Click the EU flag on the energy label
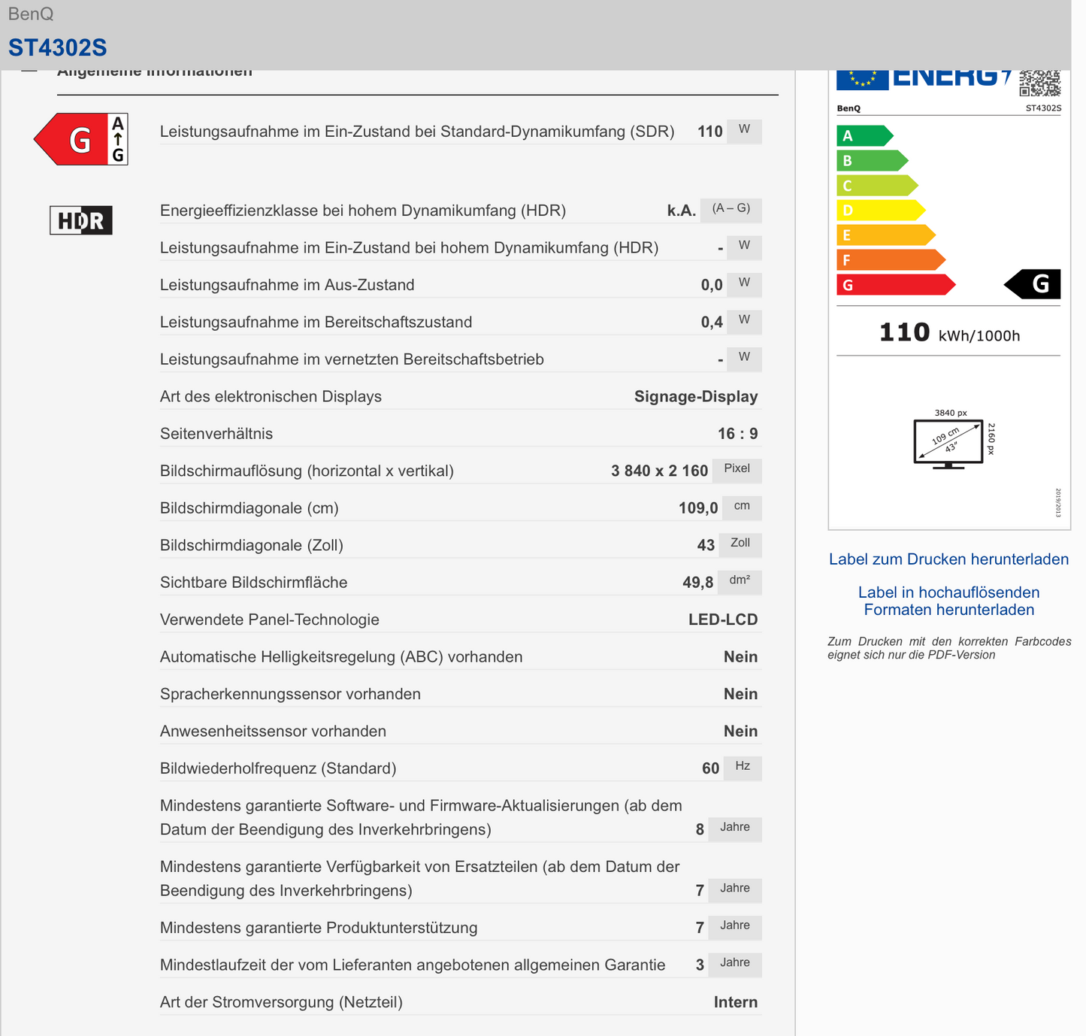The width and height of the screenshot is (1086, 1036). pos(863,80)
